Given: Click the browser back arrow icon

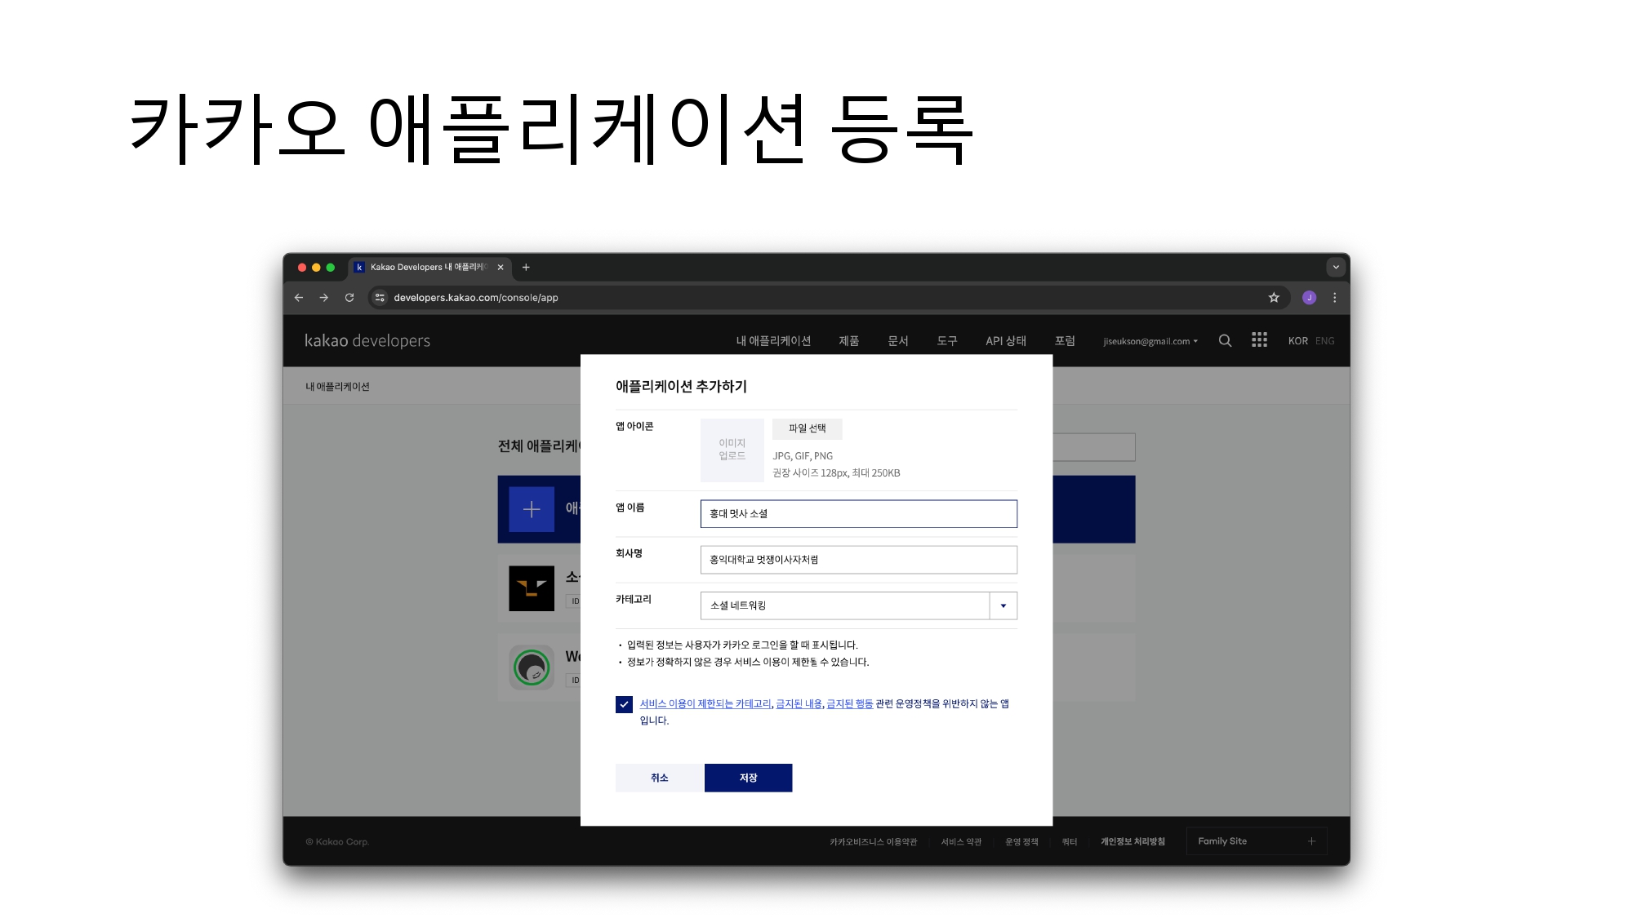Looking at the screenshot, I should point(299,298).
